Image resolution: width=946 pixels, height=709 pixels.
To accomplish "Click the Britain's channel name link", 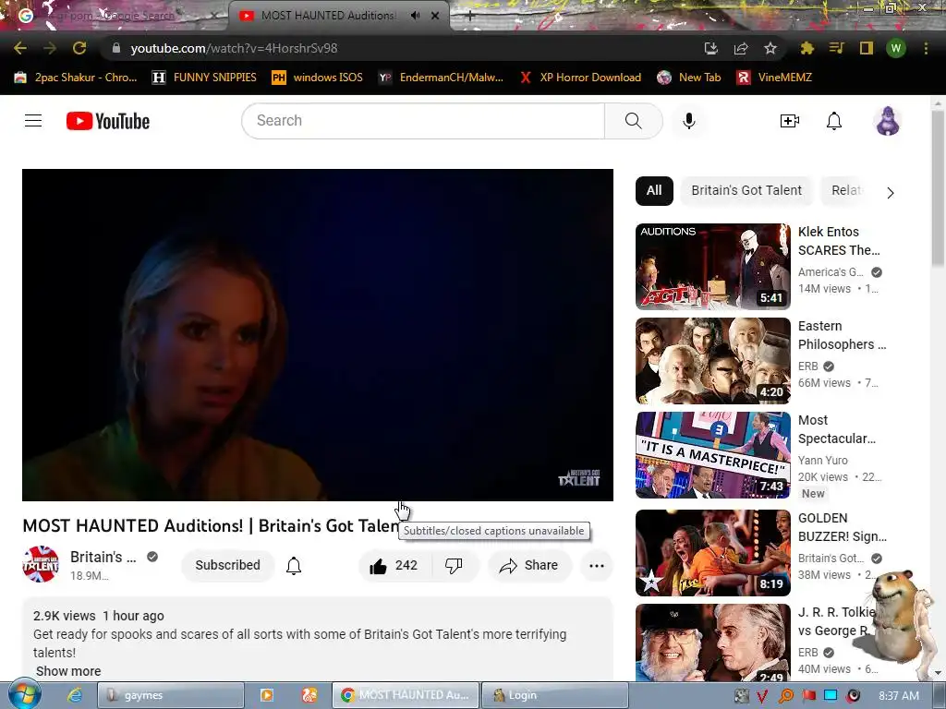I will (x=103, y=557).
